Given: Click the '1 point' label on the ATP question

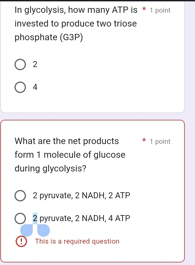Looking at the screenshot, I should coord(160,11).
